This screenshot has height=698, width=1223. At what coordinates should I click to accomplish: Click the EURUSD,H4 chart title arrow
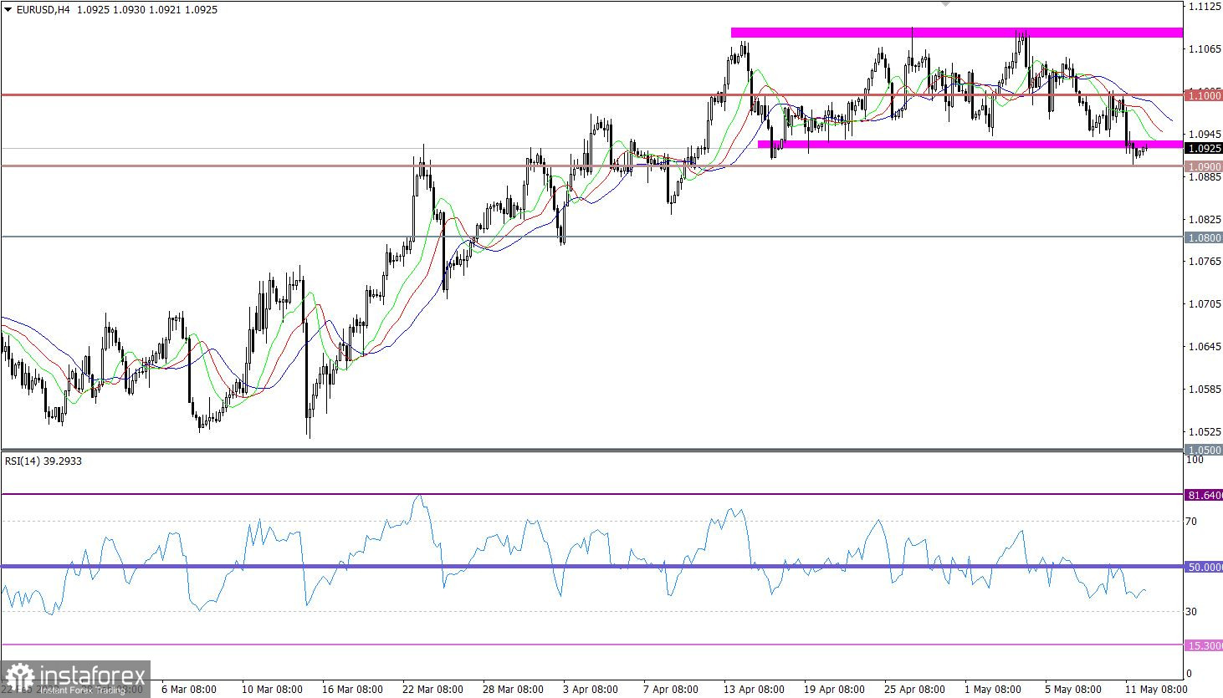tap(8, 10)
